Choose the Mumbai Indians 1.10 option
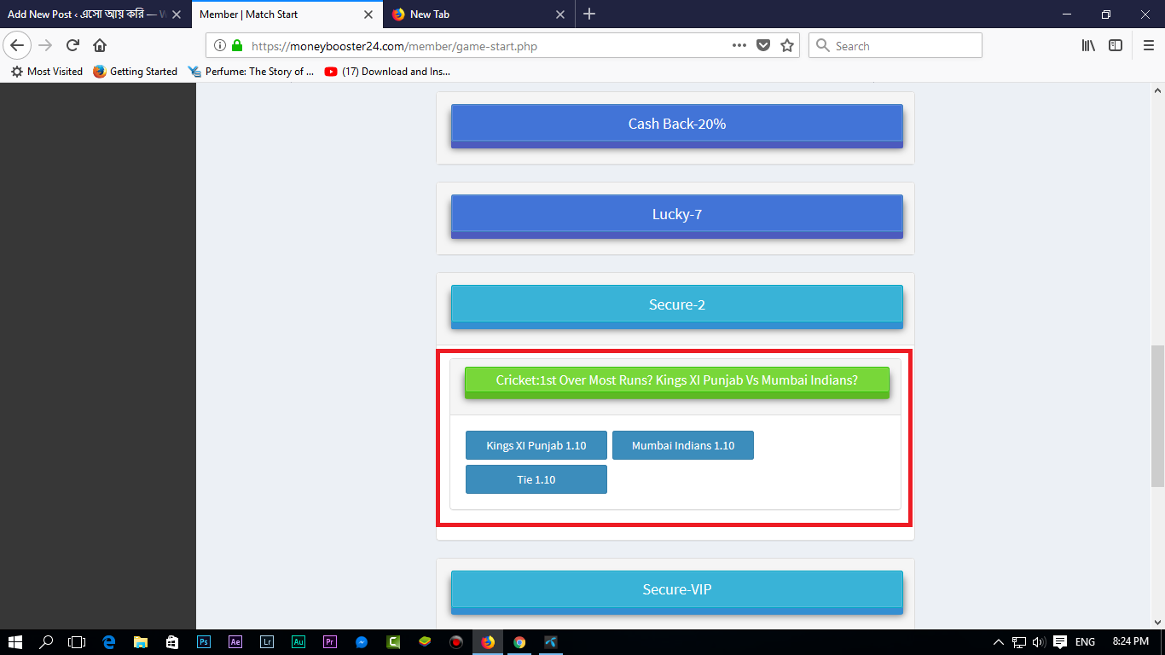Viewport: 1165px width, 655px height. pos(682,445)
